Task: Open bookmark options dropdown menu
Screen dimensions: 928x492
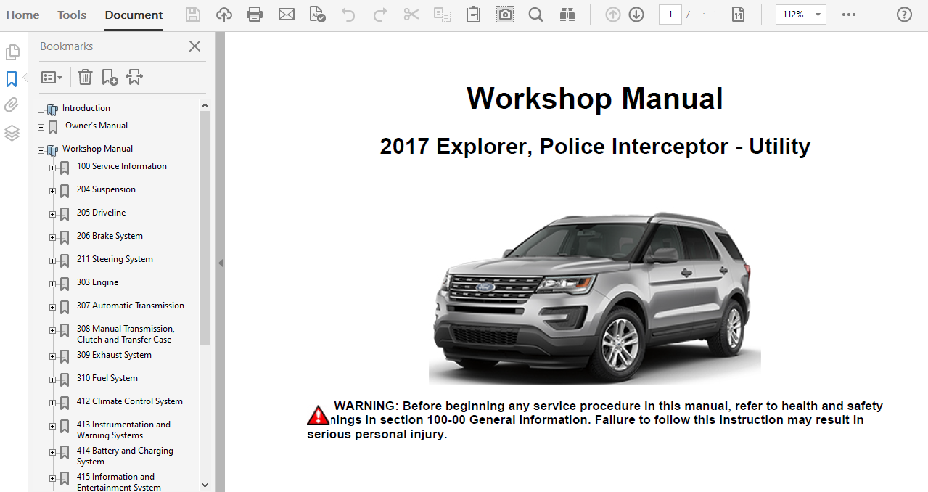Action: point(52,77)
